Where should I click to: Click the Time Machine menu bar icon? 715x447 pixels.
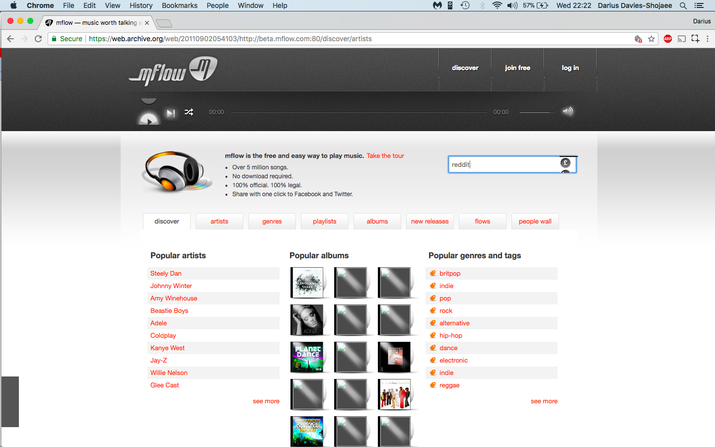coord(465,5)
